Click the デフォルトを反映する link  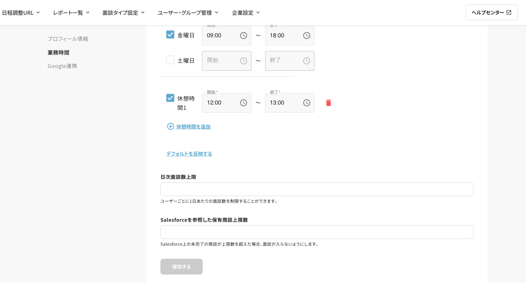pos(189,154)
